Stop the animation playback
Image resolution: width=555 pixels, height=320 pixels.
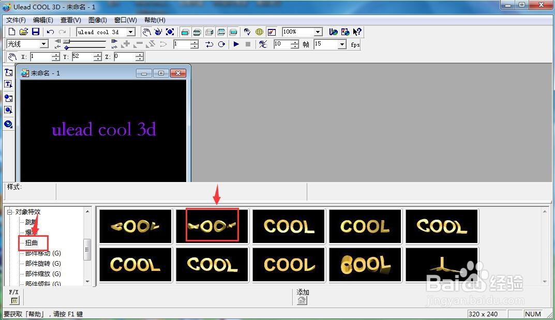tap(248, 44)
